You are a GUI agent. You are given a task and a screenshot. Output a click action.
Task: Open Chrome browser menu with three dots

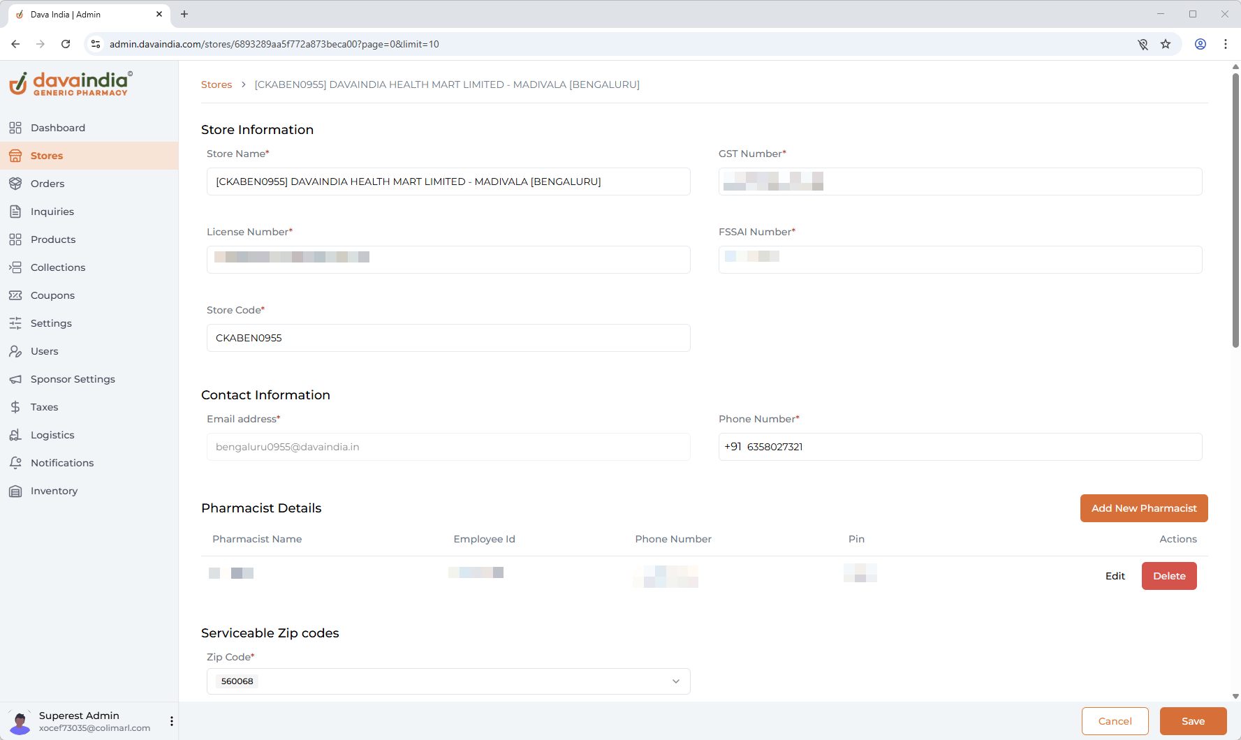(x=1225, y=44)
